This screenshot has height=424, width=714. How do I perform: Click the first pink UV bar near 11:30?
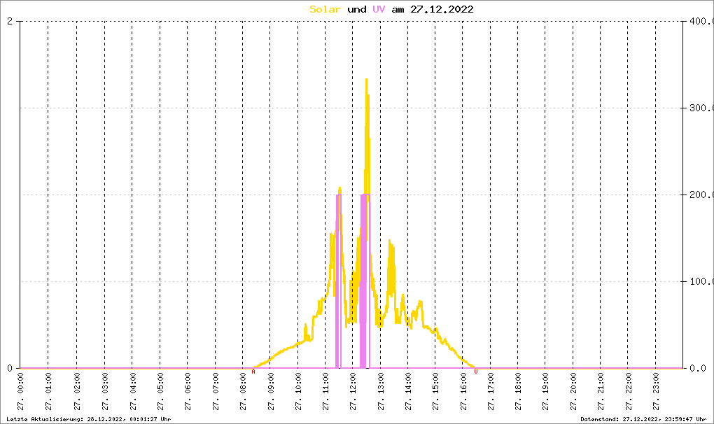point(338,280)
